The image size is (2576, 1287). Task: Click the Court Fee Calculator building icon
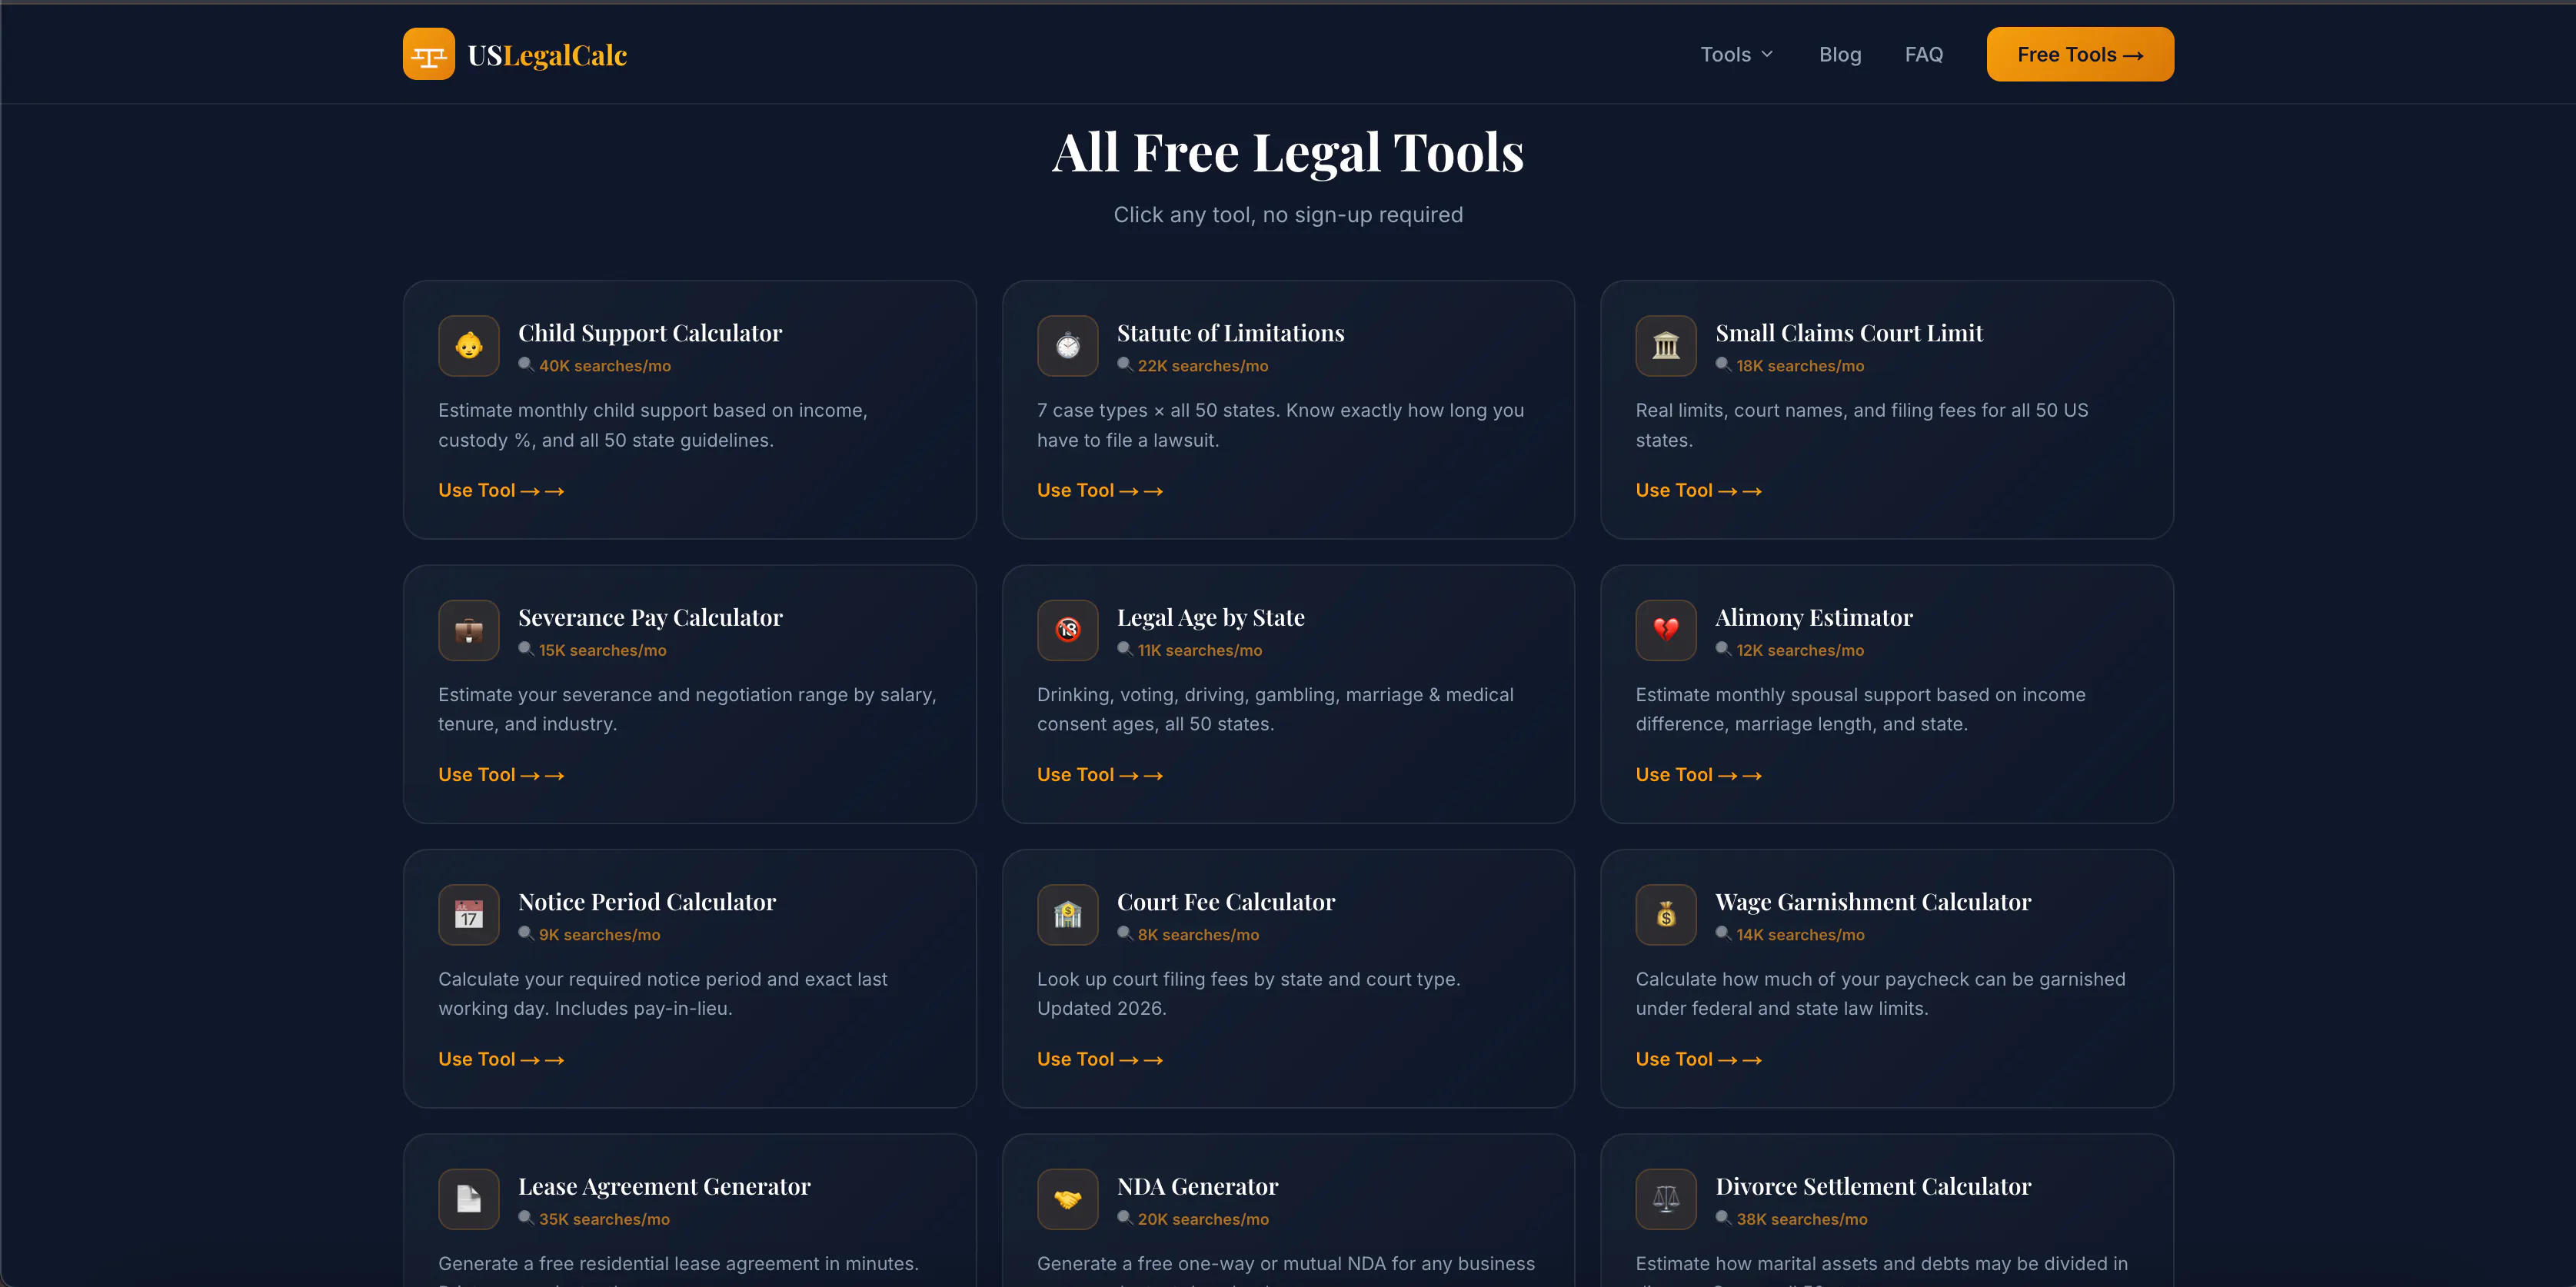point(1068,915)
